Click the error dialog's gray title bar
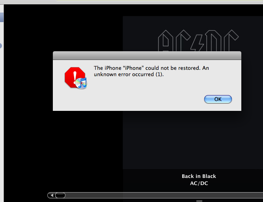The image size is (263, 202). click(147, 56)
